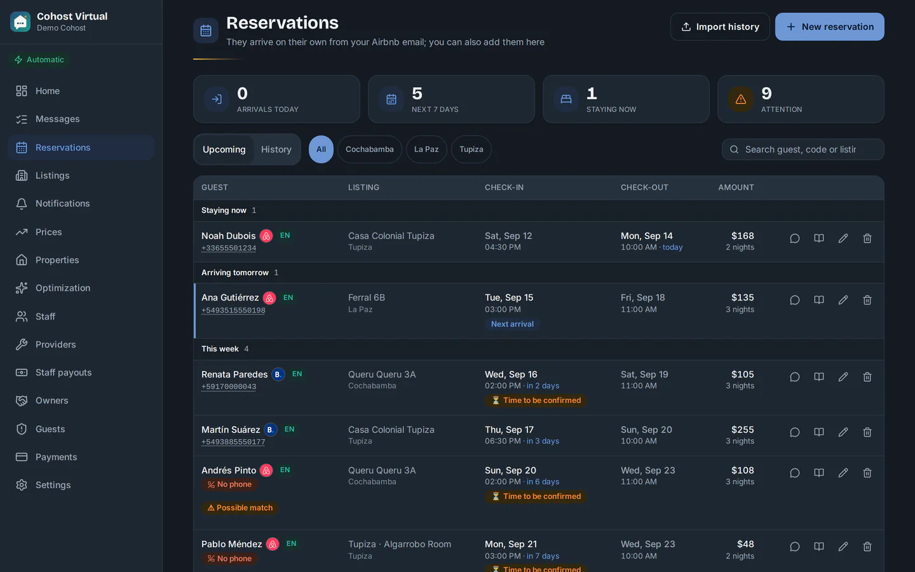Open chat icon for Andrés Pinto
The height and width of the screenshot is (572, 915).
794,473
